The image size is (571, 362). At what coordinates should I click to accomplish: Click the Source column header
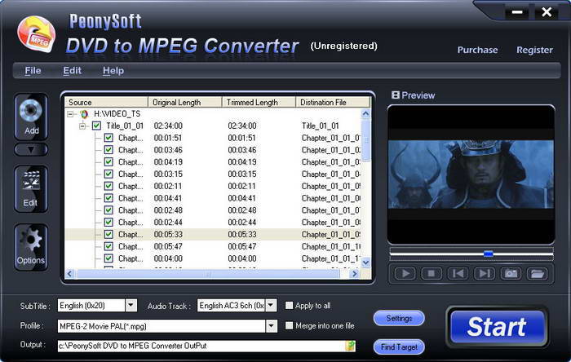click(106, 102)
